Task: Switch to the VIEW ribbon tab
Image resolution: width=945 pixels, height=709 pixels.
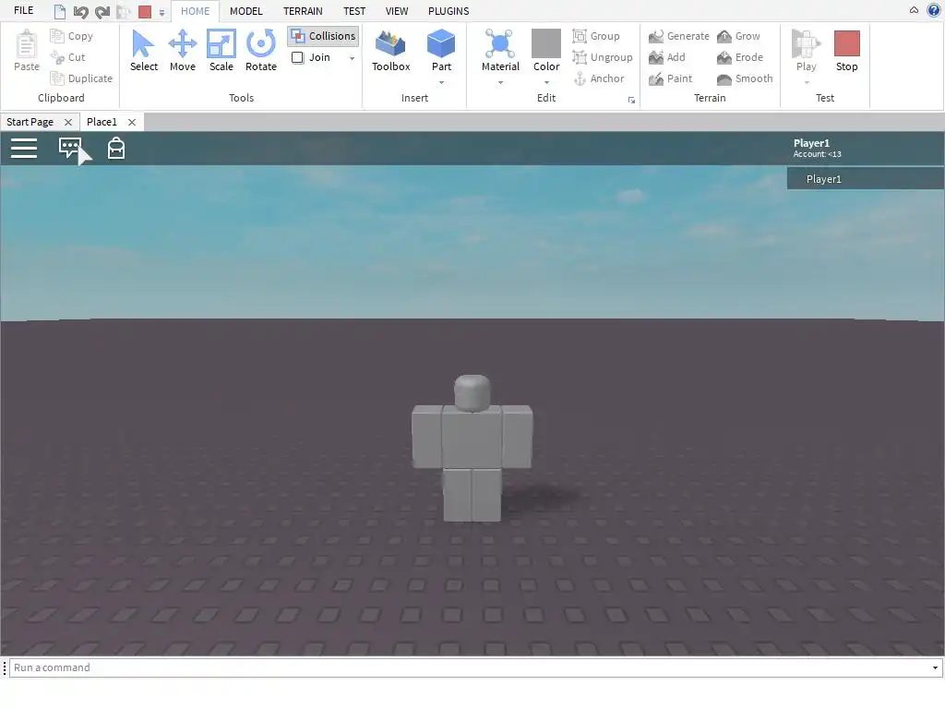Action: 397,11
